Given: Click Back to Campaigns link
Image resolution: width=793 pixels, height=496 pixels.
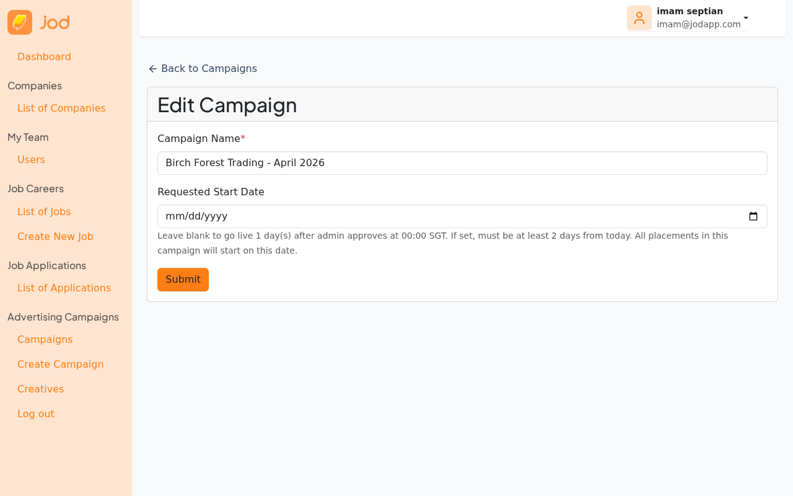Looking at the screenshot, I should click(x=208, y=69).
